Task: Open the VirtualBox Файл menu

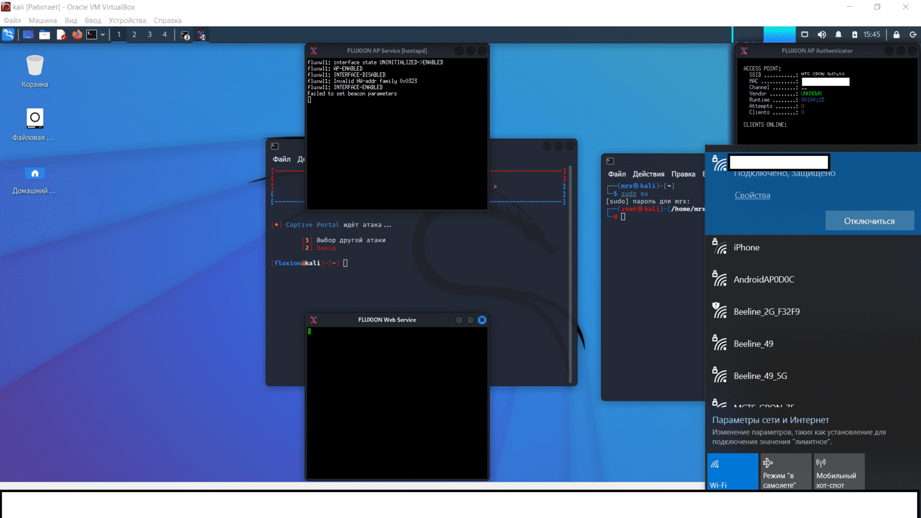Action: click(x=12, y=20)
